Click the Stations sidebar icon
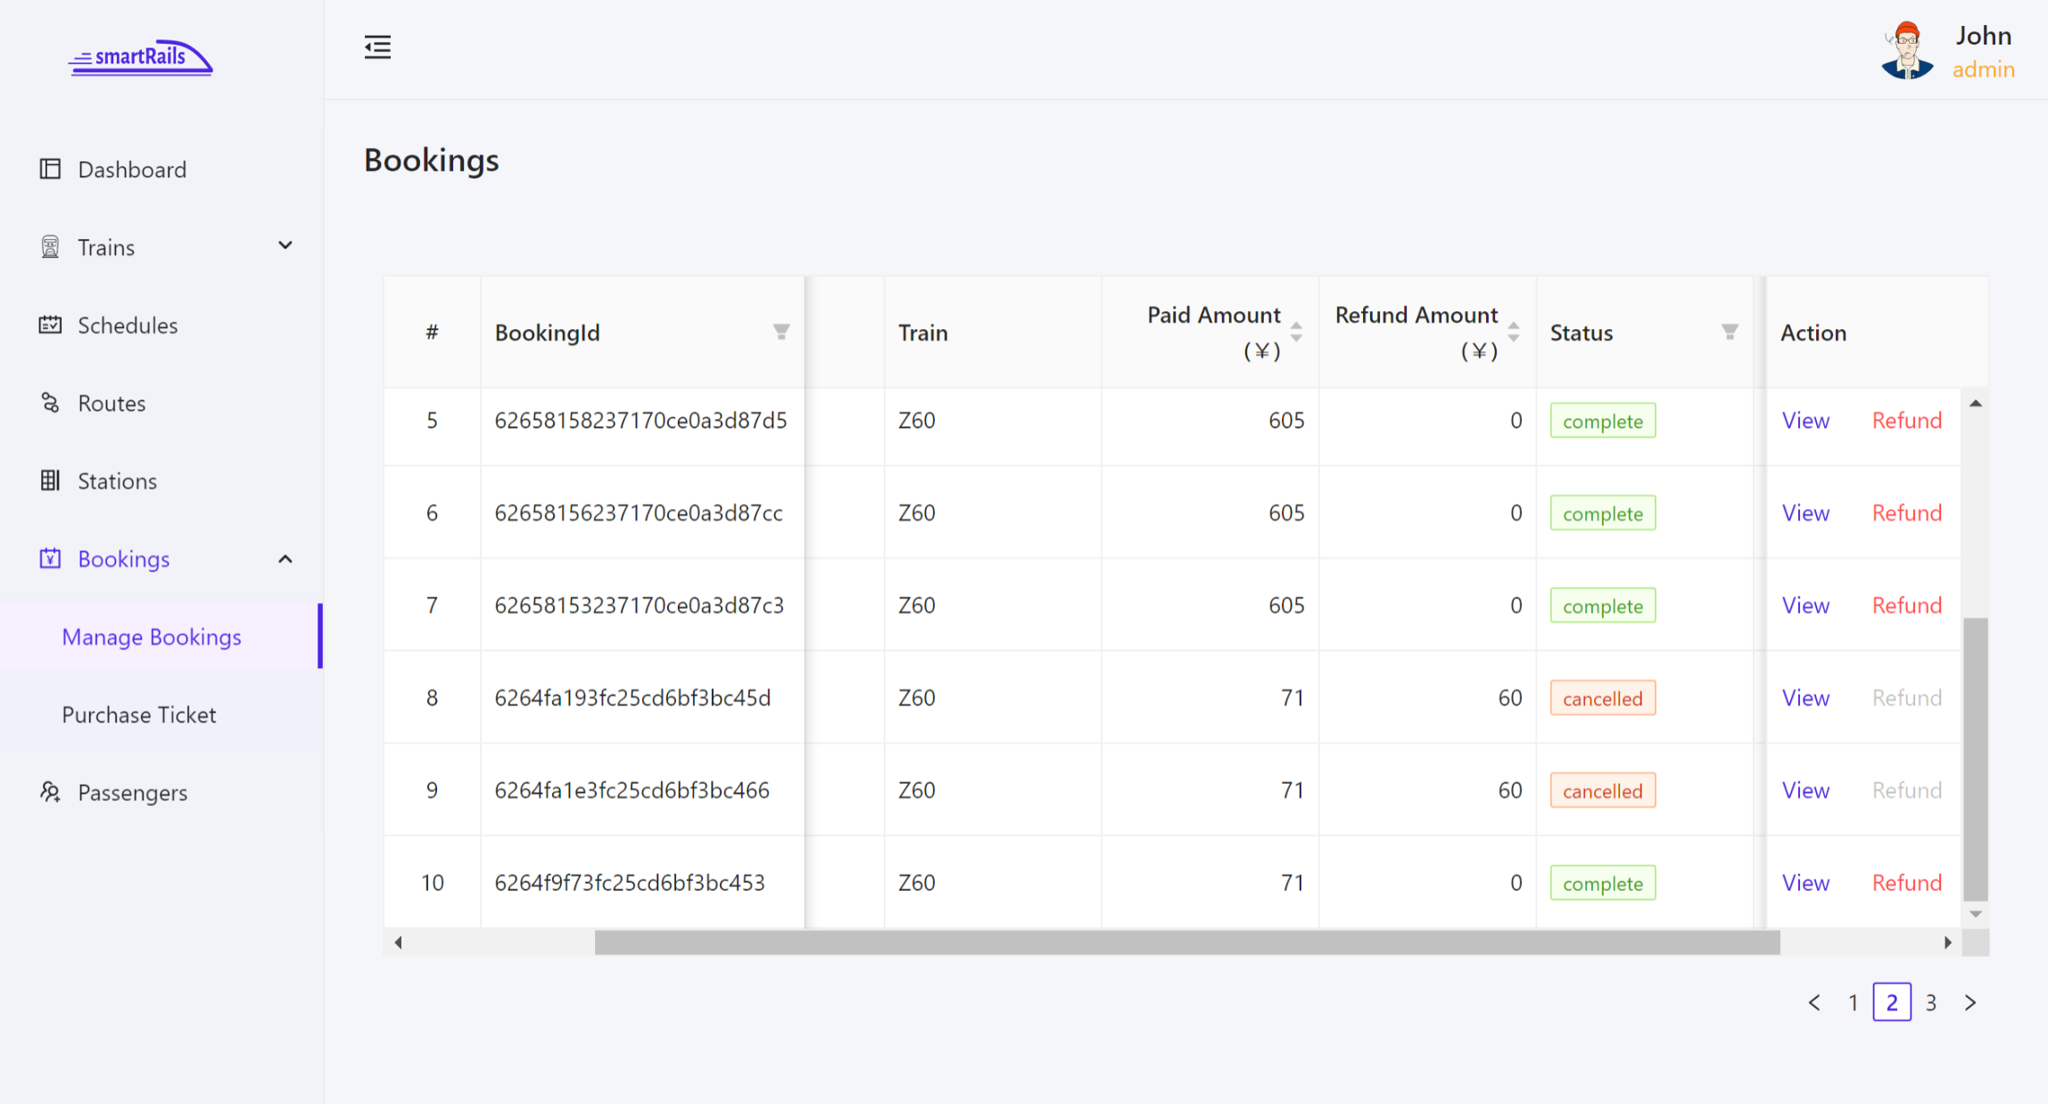The image size is (2048, 1104). [x=47, y=480]
